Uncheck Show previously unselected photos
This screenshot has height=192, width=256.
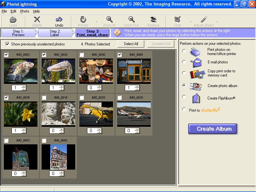(x=7, y=44)
